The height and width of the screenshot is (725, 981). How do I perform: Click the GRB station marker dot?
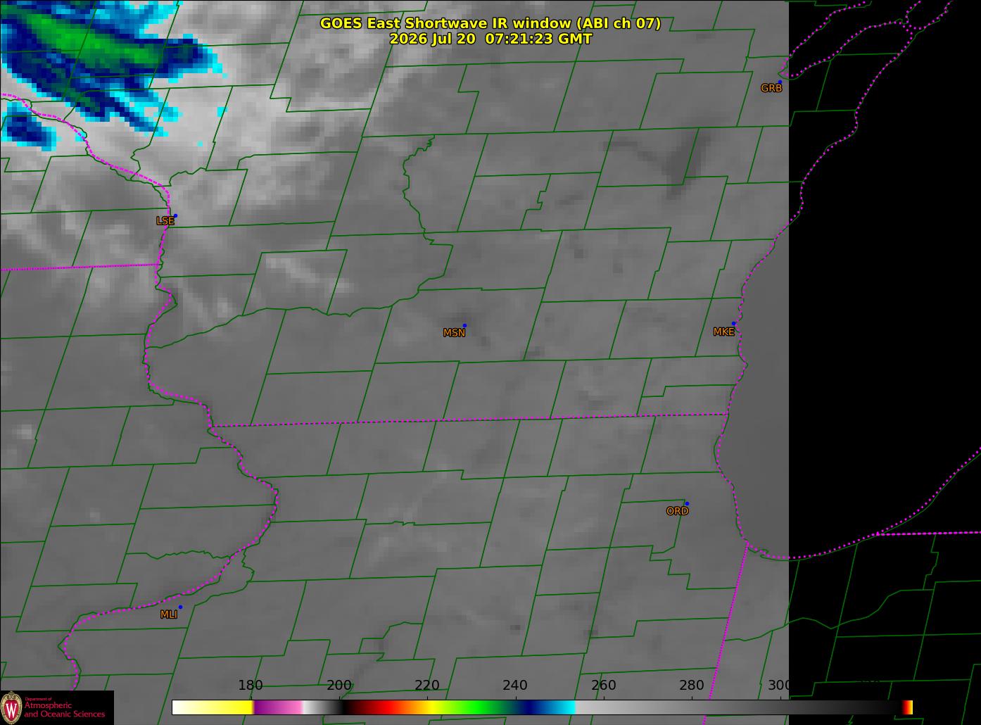tap(780, 82)
